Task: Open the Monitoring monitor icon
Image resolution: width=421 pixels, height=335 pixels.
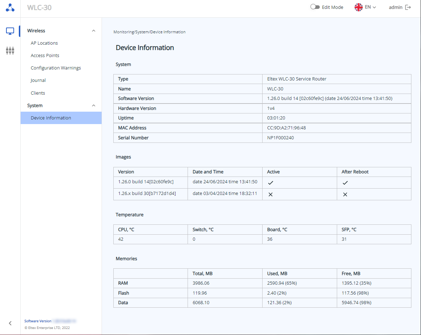Action: point(10,31)
